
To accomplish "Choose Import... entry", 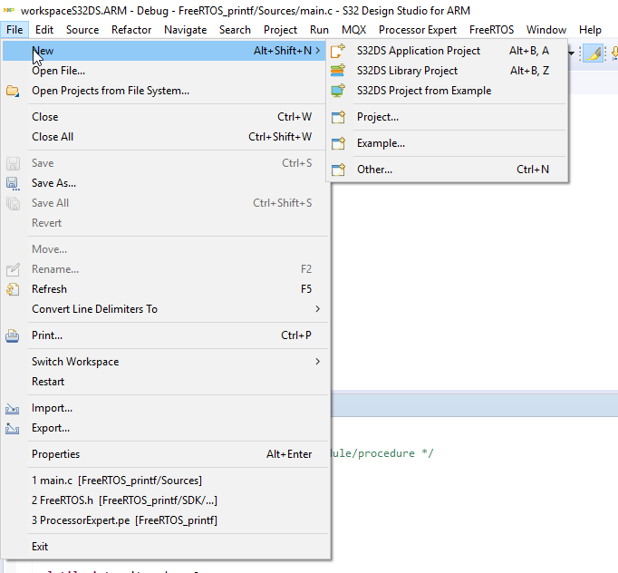I will tap(166, 408).
